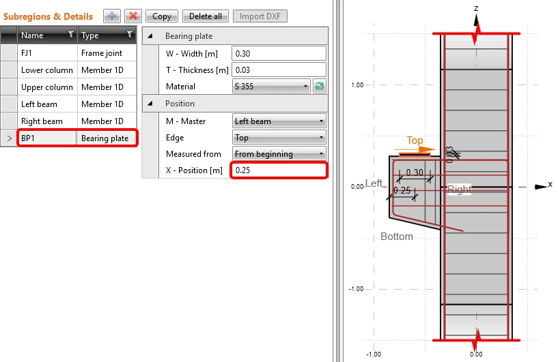
Task: Collapse the Bearing plate section
Action: click(150, 36)
